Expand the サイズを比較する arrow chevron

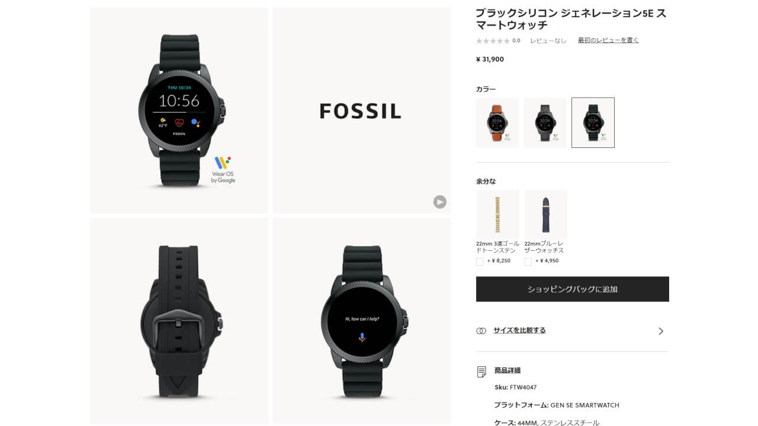tap(661, 331)
